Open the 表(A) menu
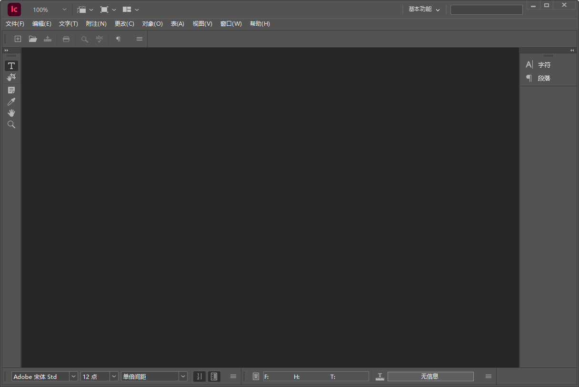 click(178, 24)
